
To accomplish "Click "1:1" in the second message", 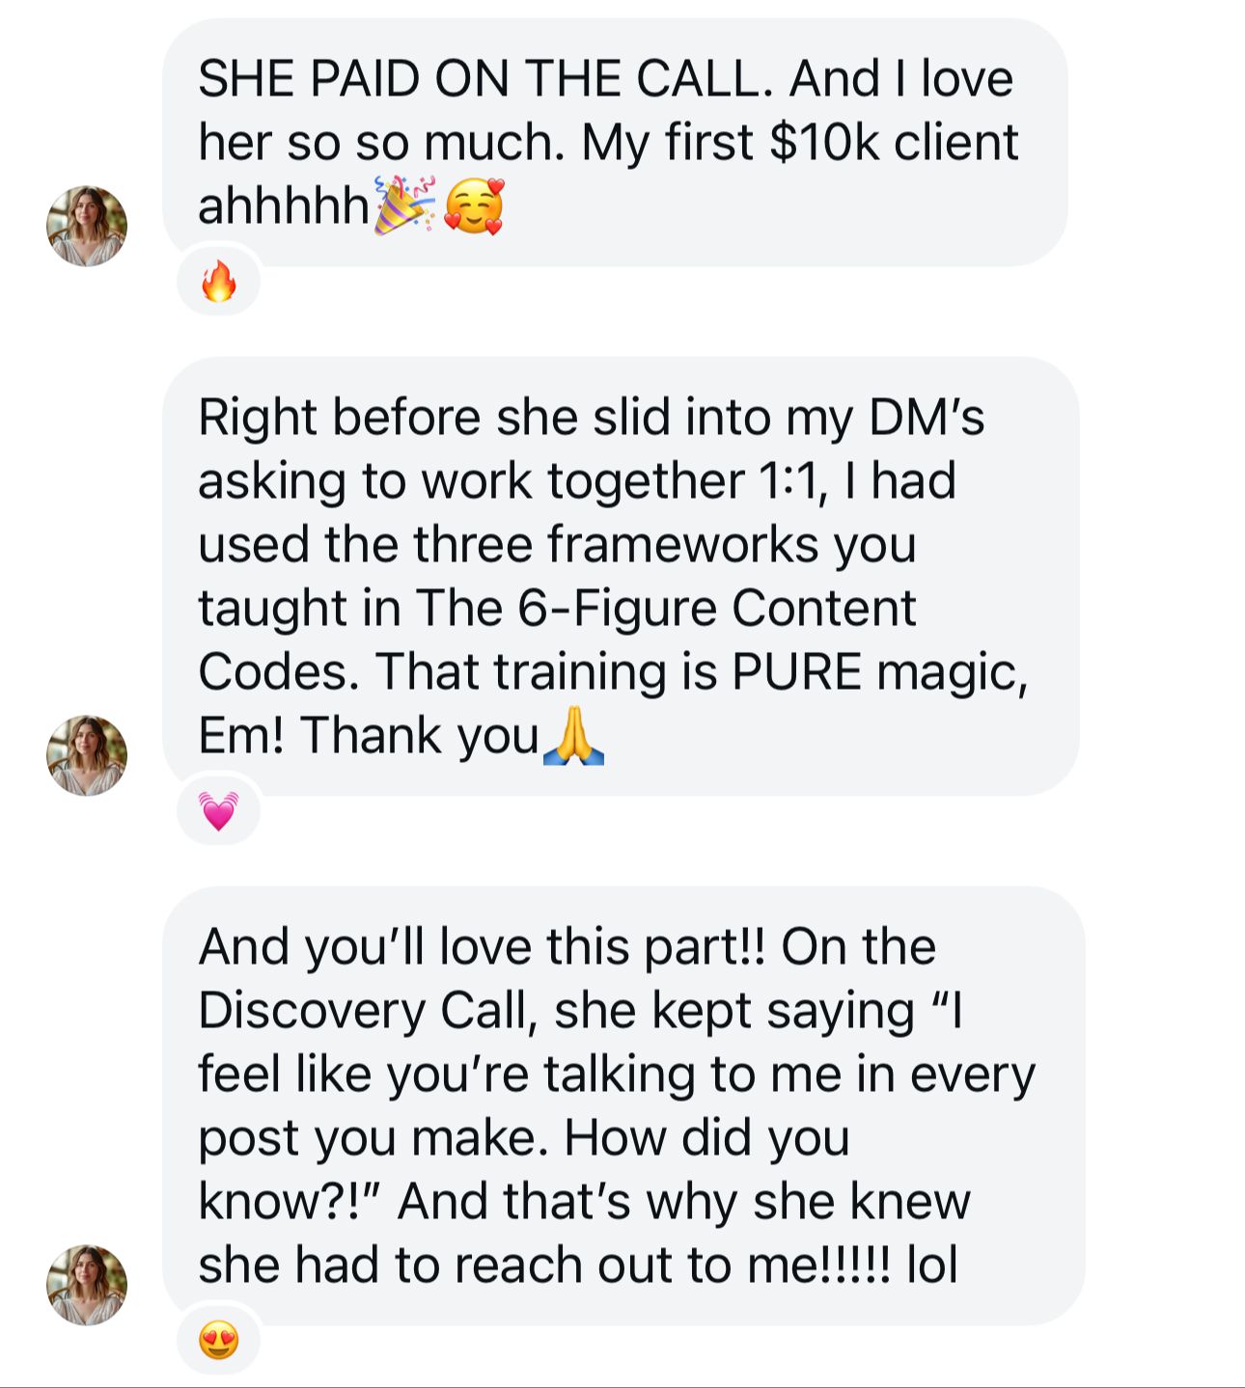I will pyautogui.click(x=793, y=480).
